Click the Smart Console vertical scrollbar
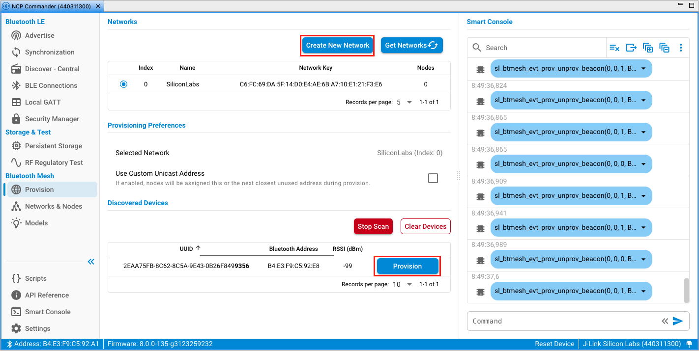 pos(687,290)
